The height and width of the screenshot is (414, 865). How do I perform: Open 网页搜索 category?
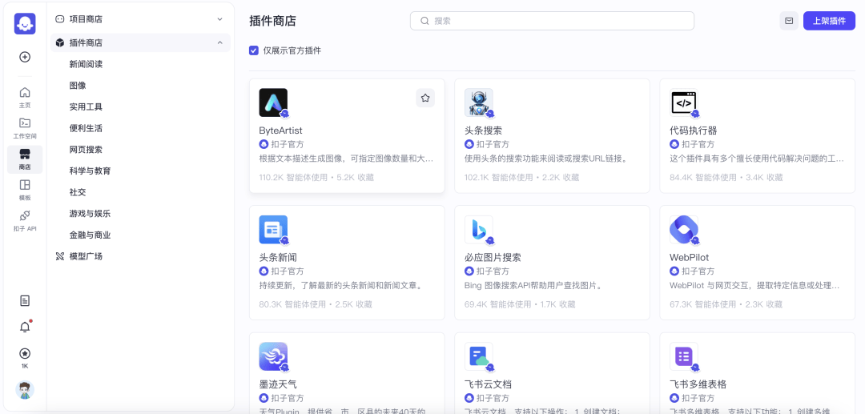coord(86,150)
